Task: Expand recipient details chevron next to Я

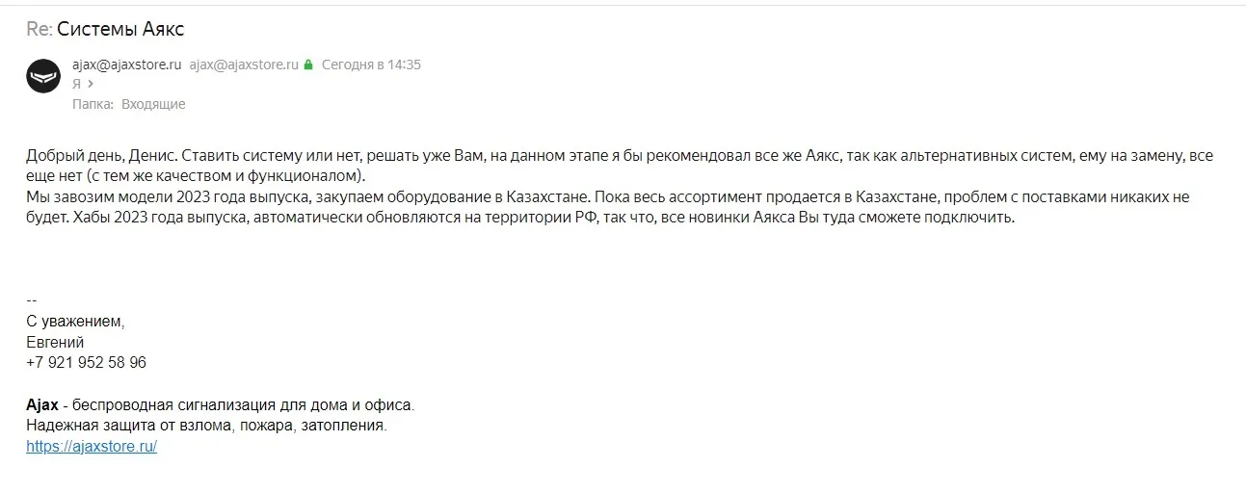Action: click(x=91, y=84)
